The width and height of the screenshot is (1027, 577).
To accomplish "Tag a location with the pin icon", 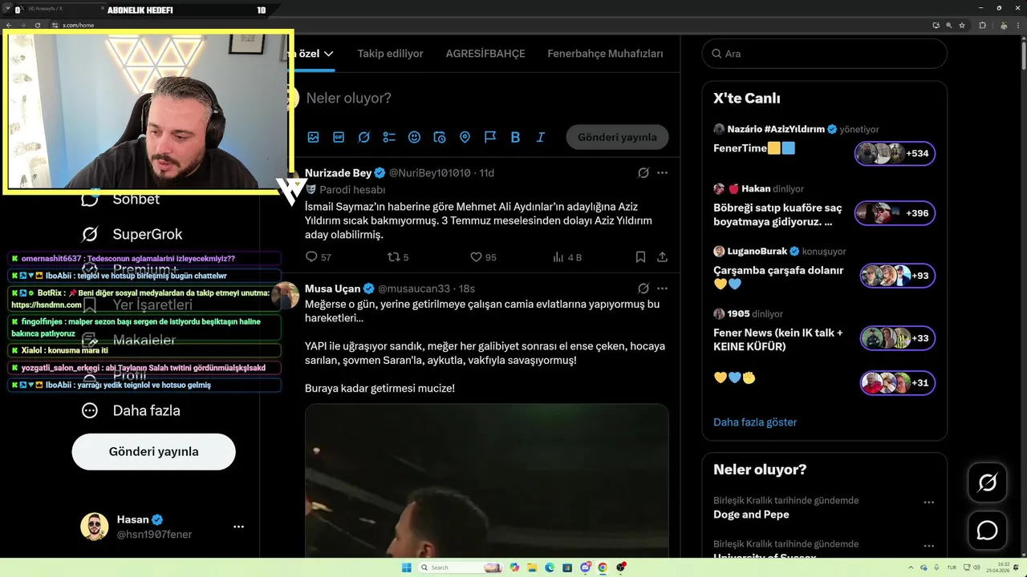I will pos(465,137).
